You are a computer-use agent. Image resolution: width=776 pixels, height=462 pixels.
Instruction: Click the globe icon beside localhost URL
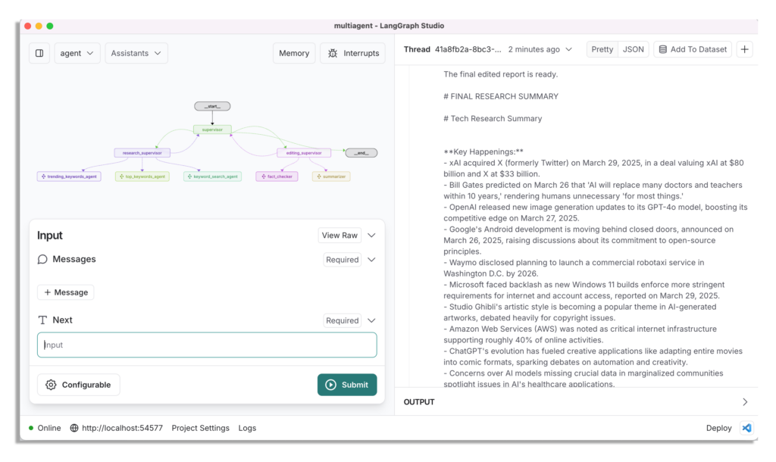(74, 428)
